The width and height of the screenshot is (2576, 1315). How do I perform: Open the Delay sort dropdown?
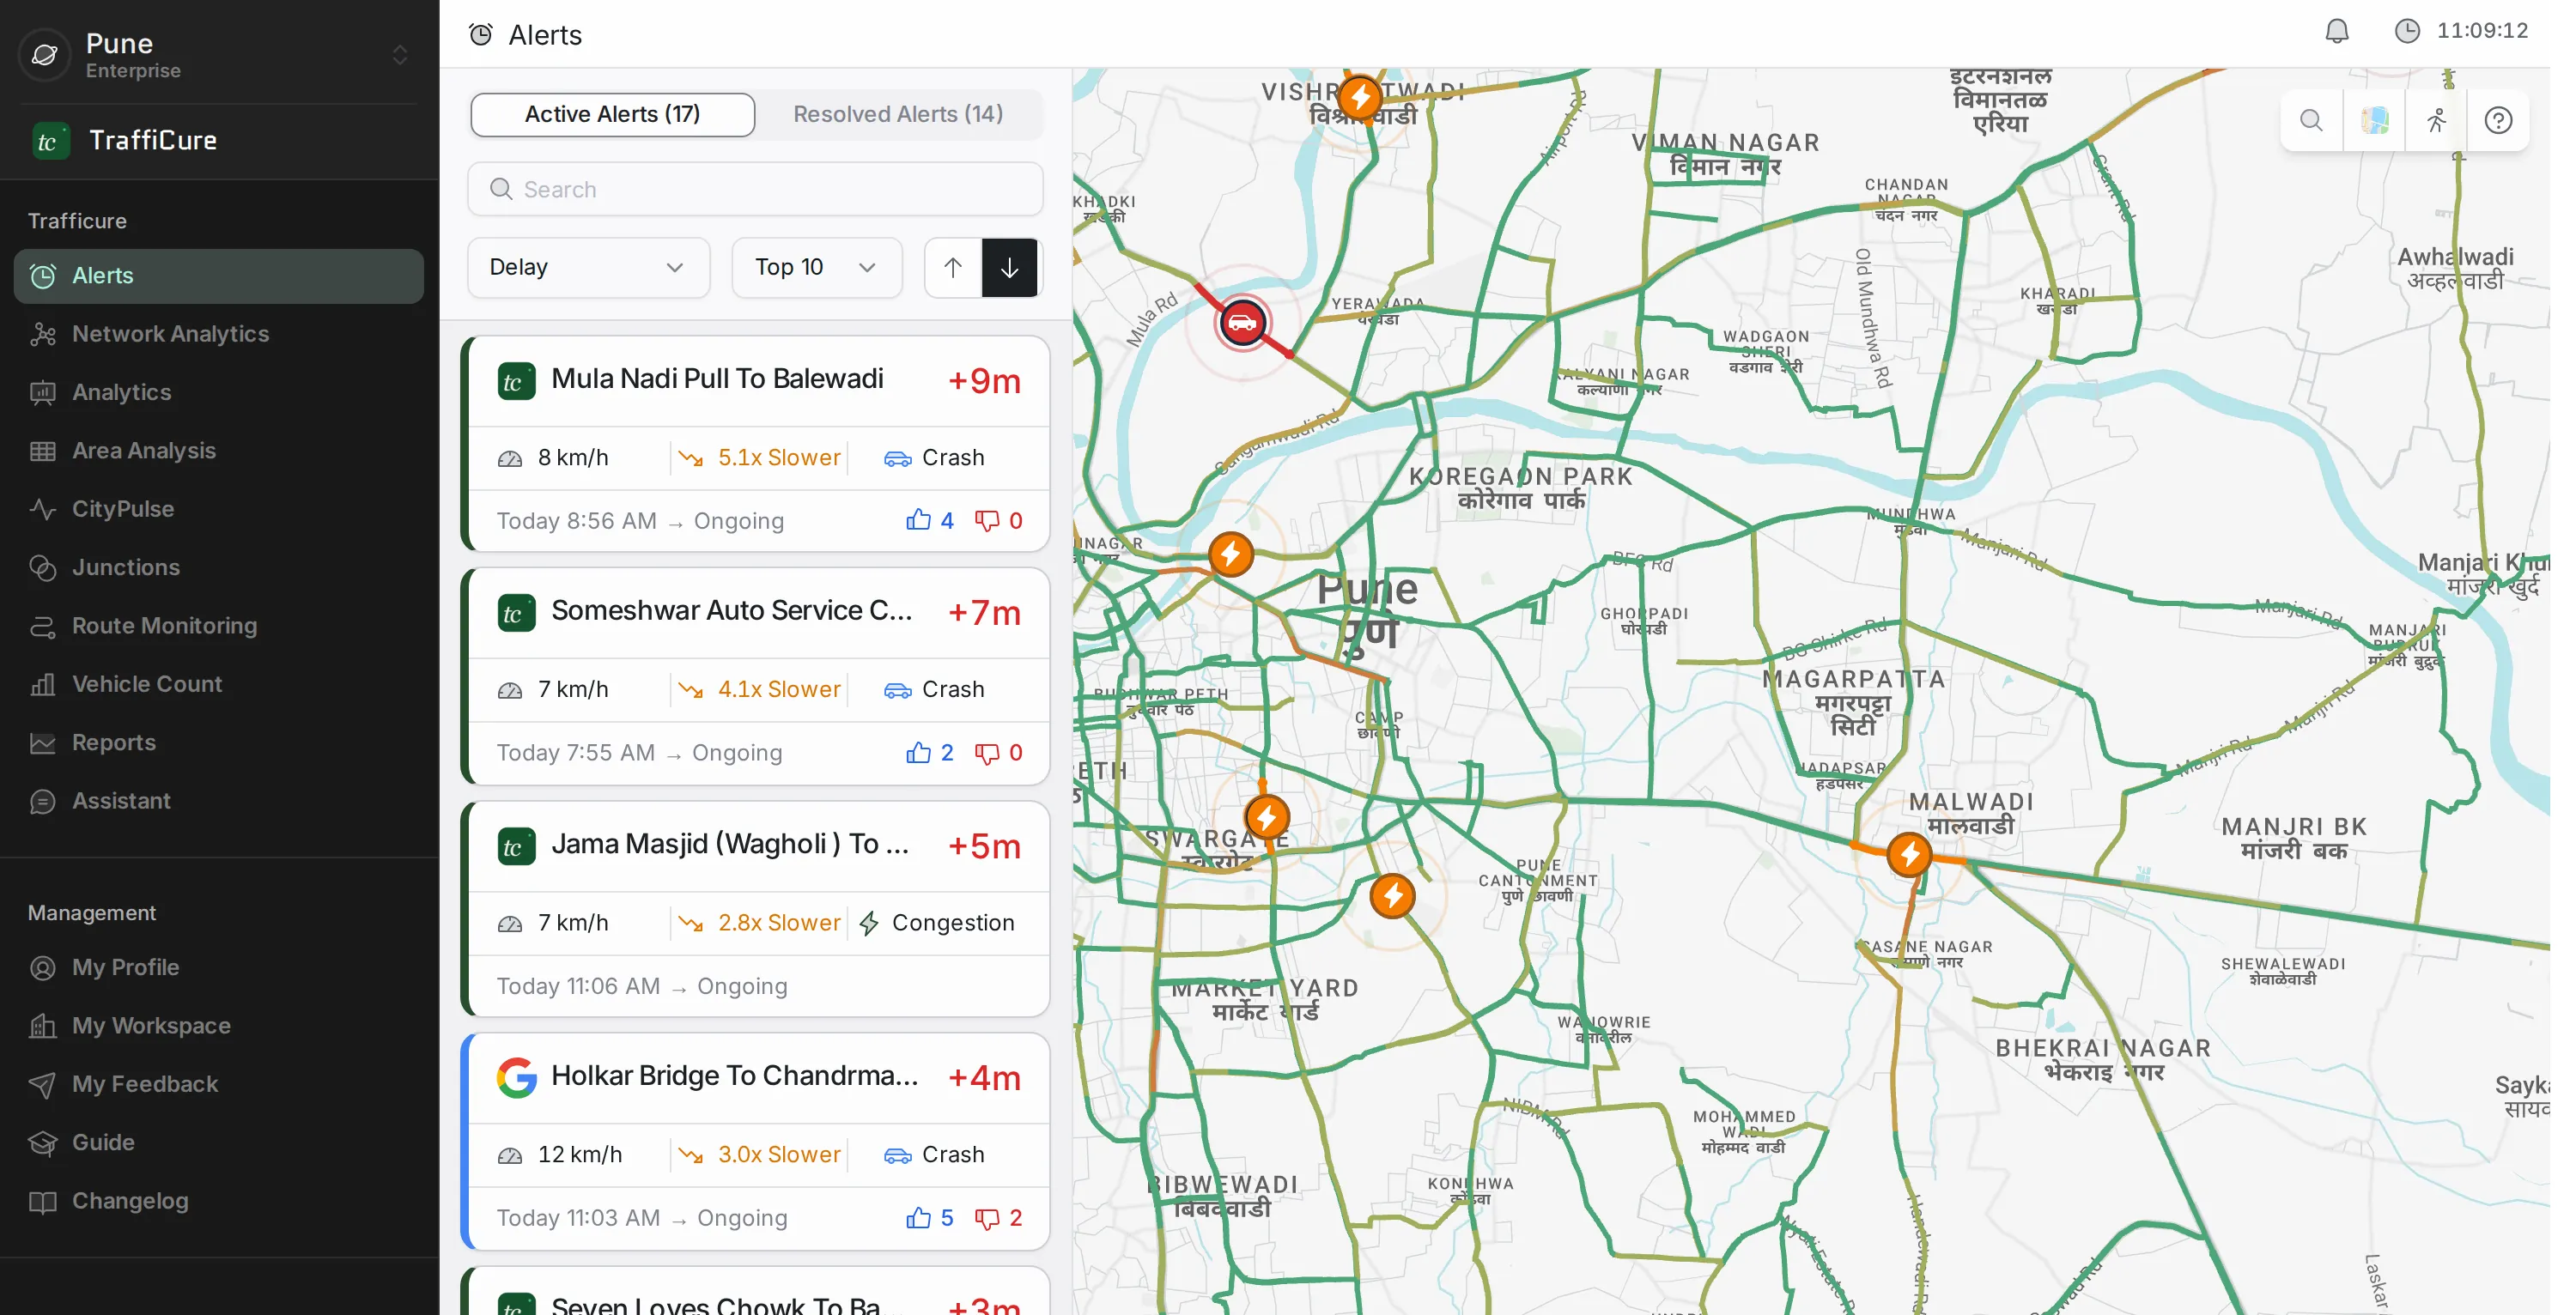click(x=588, y=267)
